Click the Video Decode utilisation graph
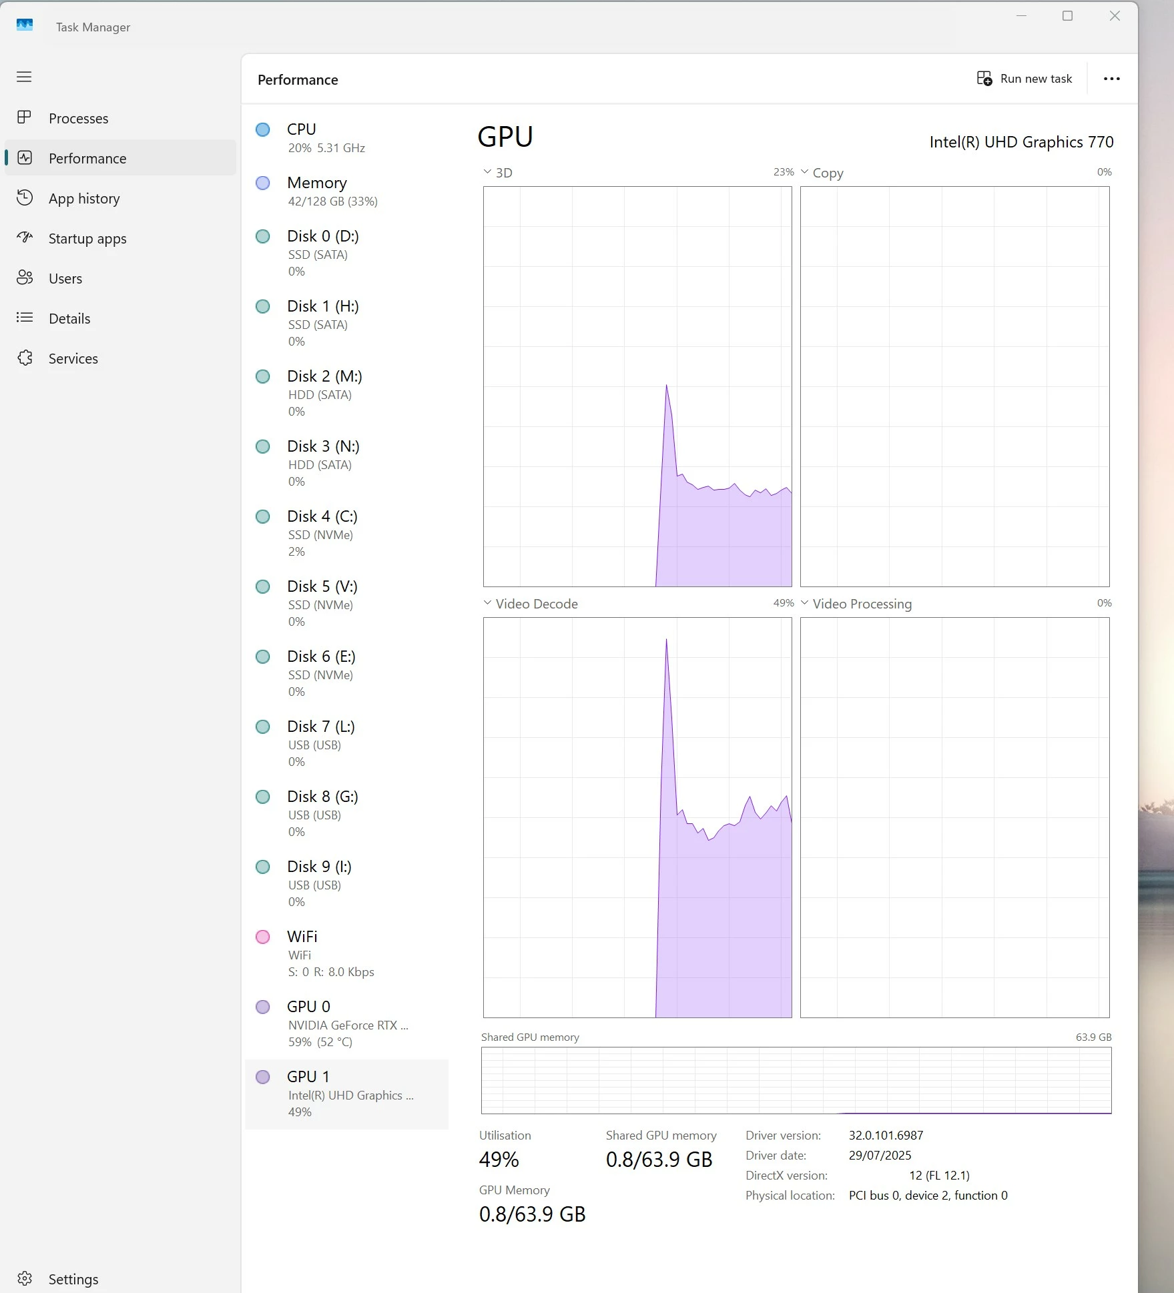This screenshot has height=1293, width=1174. click(637, 817)
